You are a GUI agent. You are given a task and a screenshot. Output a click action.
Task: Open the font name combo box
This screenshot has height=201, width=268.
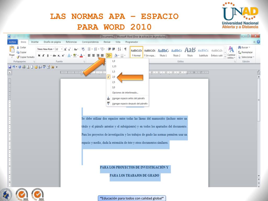point(46,49)
